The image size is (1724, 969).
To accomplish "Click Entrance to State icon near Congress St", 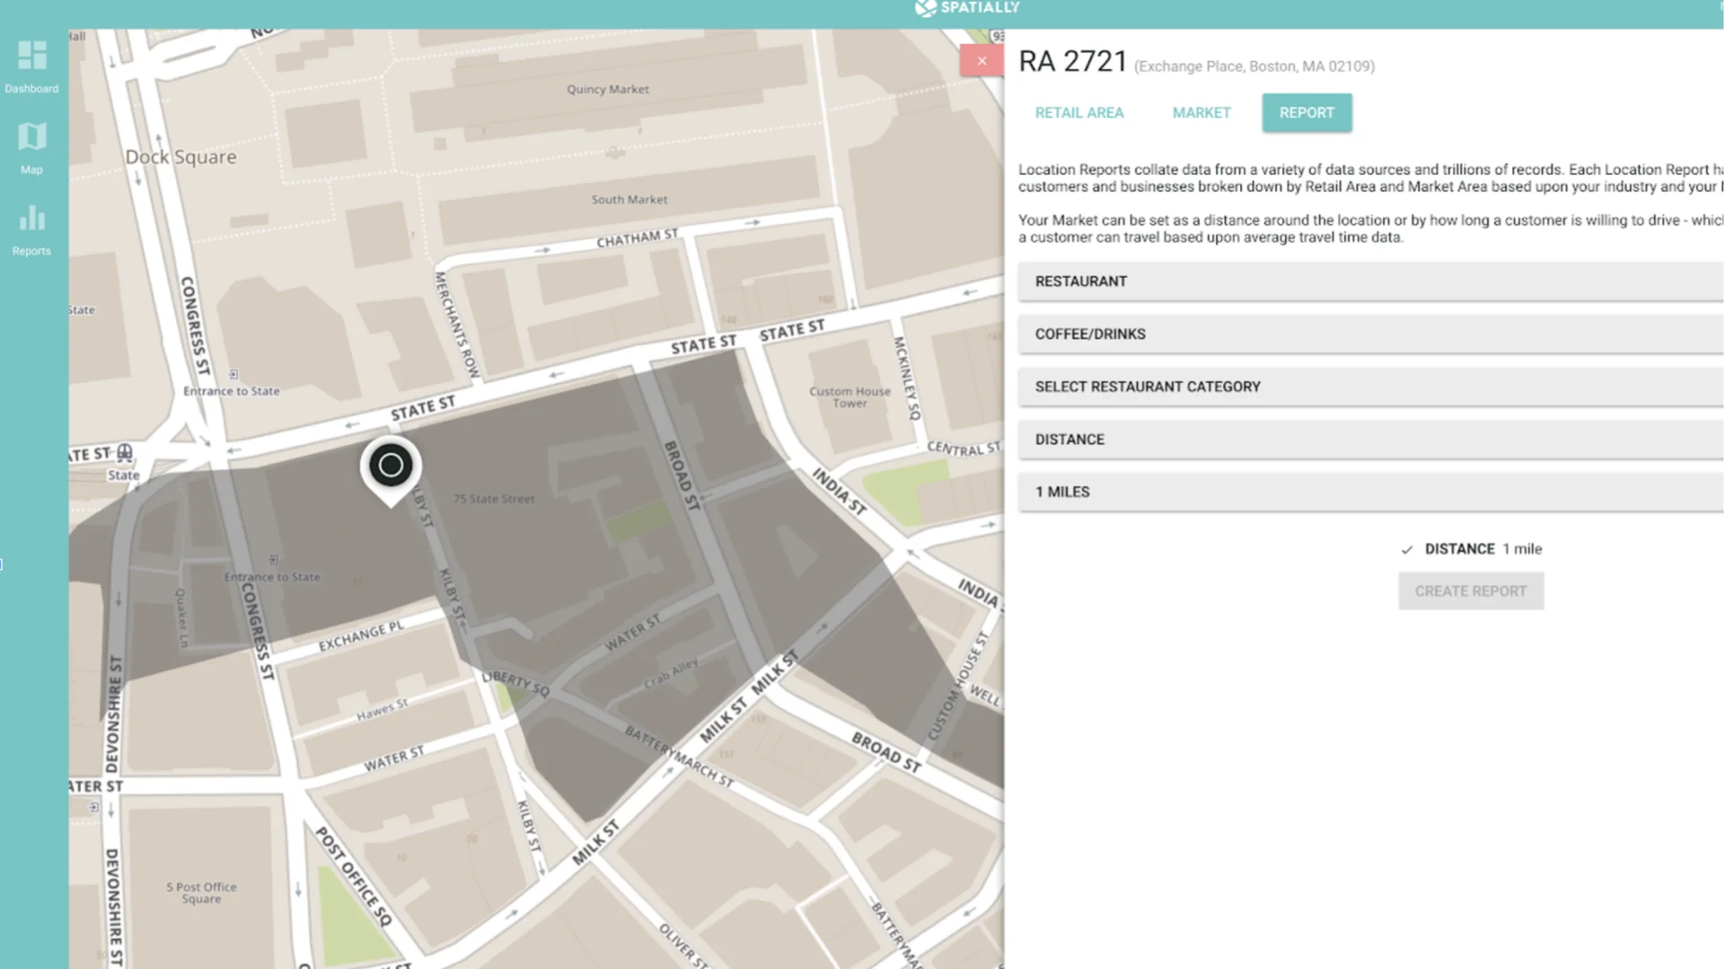I will (x=233, y=374).
